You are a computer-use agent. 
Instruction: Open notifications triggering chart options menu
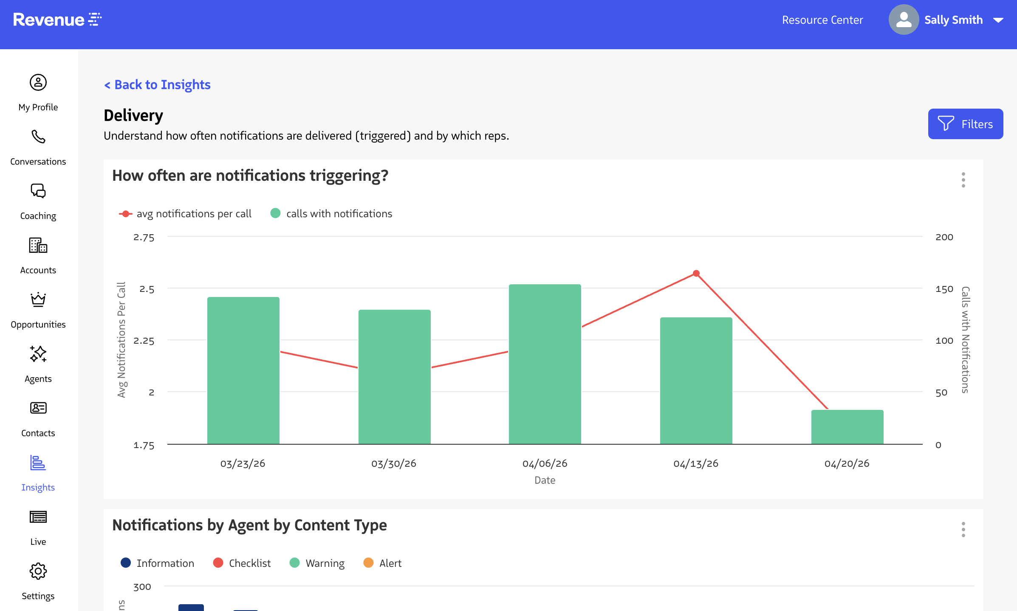click(x=963, y=180)
